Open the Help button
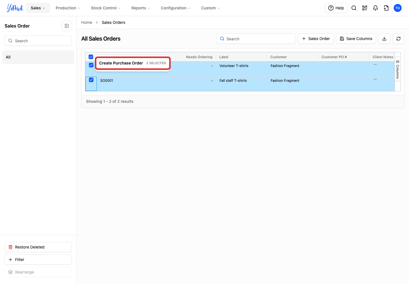 336,8
